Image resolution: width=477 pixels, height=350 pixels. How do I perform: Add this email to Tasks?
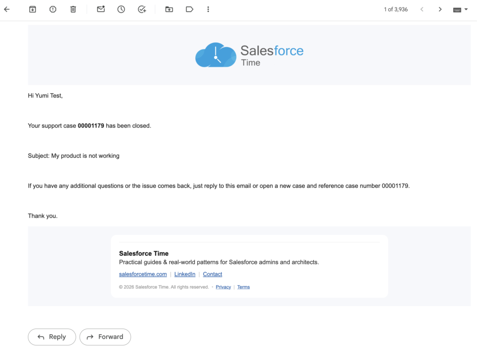click(x=142, y=9)
